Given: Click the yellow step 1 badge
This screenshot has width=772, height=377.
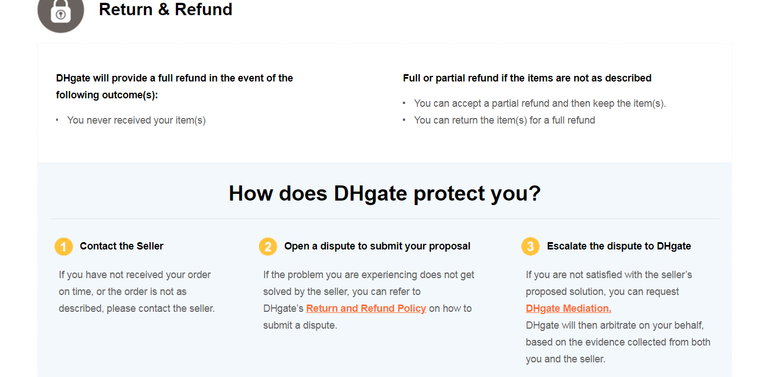Looking at the screenshot, I should (63, 246).
